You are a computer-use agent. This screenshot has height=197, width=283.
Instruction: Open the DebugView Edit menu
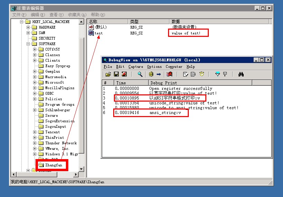120,66
